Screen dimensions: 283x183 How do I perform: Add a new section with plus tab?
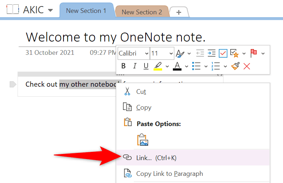click(179, 12)
